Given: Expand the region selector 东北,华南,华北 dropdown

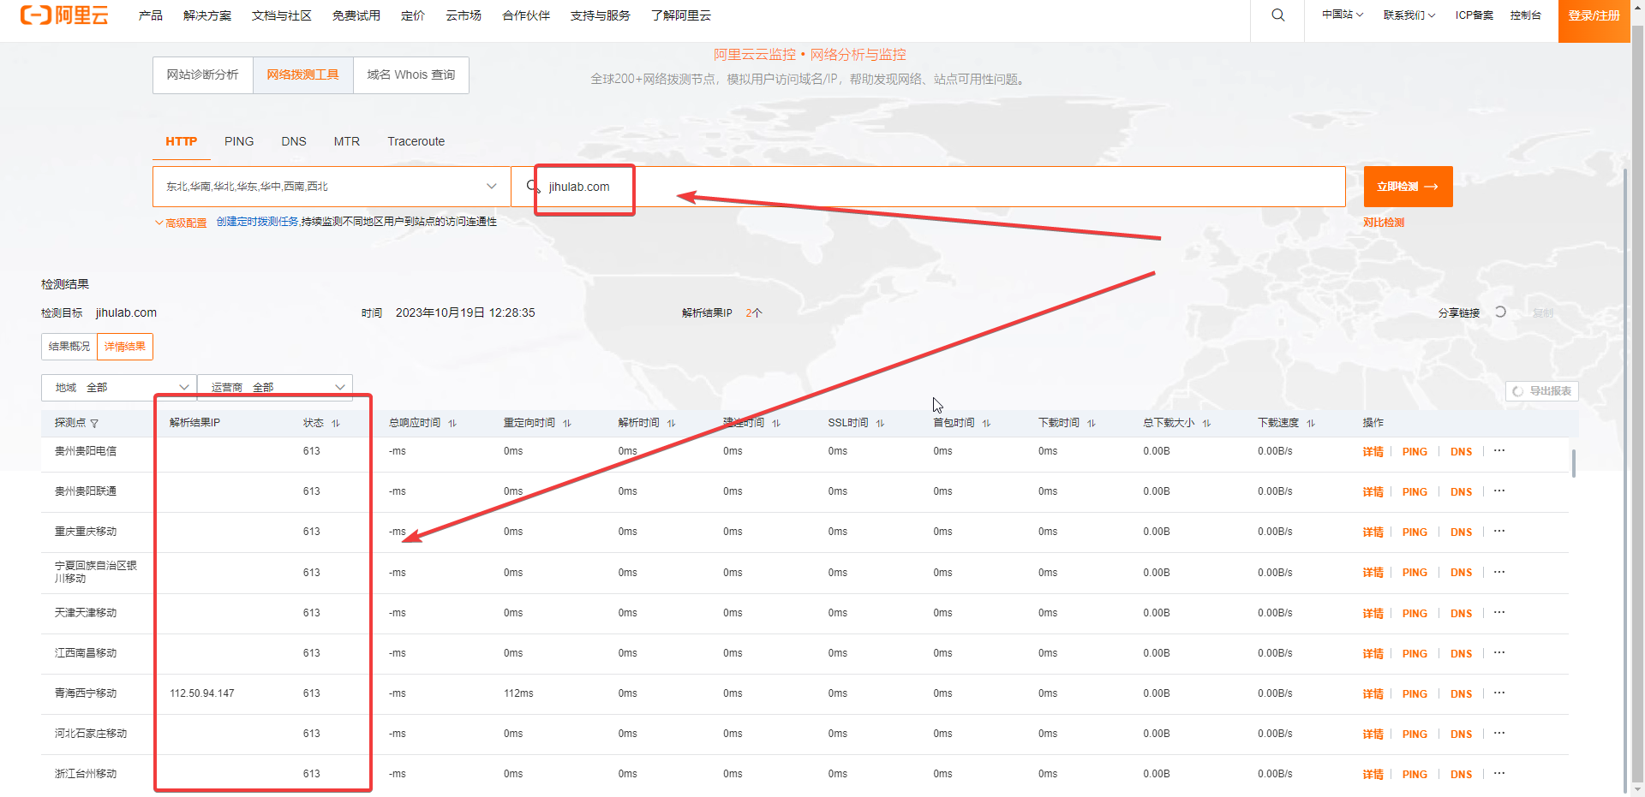Looking at the screenshot, I should [x=332, y=187].
